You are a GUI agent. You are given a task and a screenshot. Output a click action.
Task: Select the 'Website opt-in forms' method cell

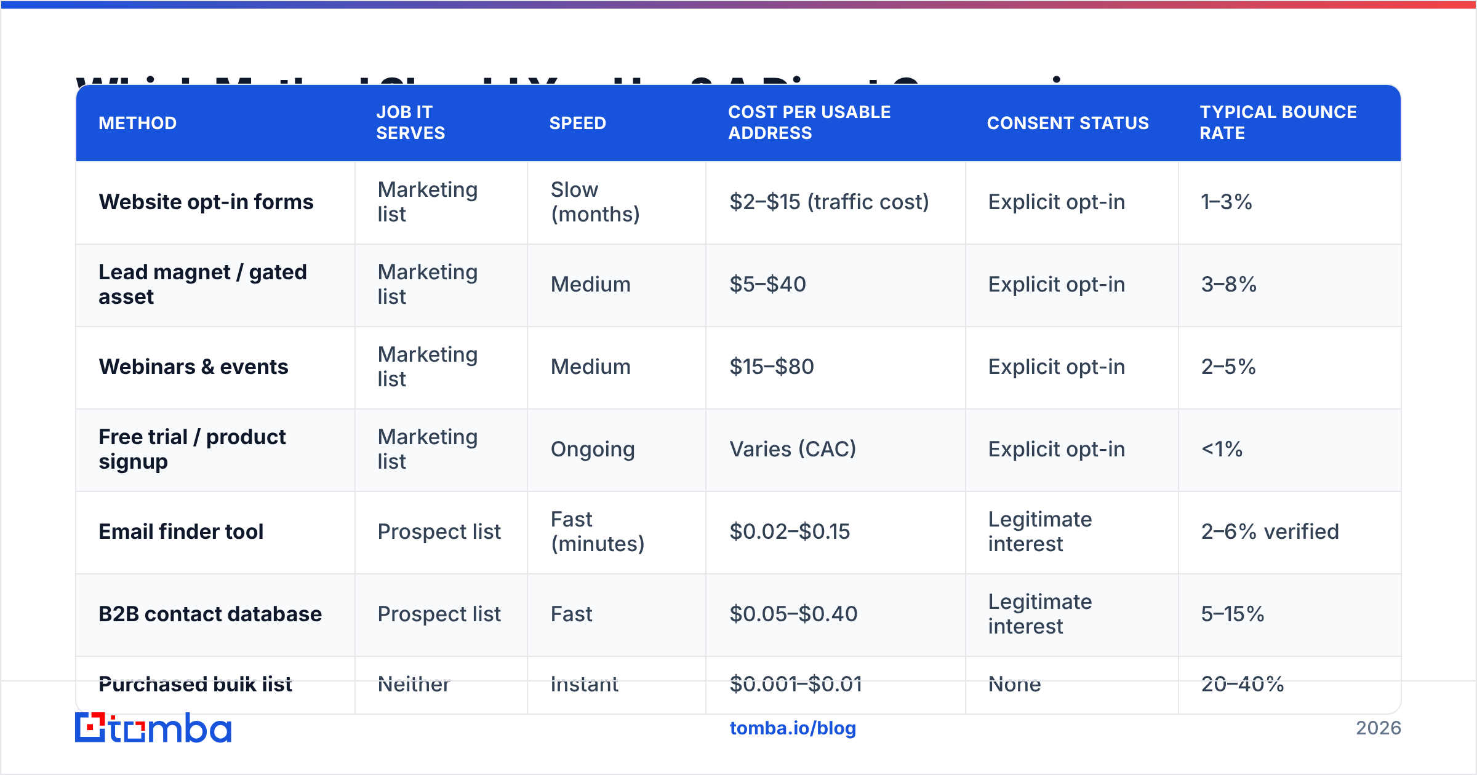pyautogui.click(x=215, y=202)
